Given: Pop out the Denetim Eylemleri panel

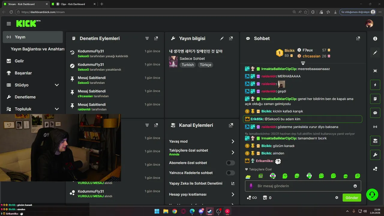Looking at the screenshot, I should (x=156, y=38).
